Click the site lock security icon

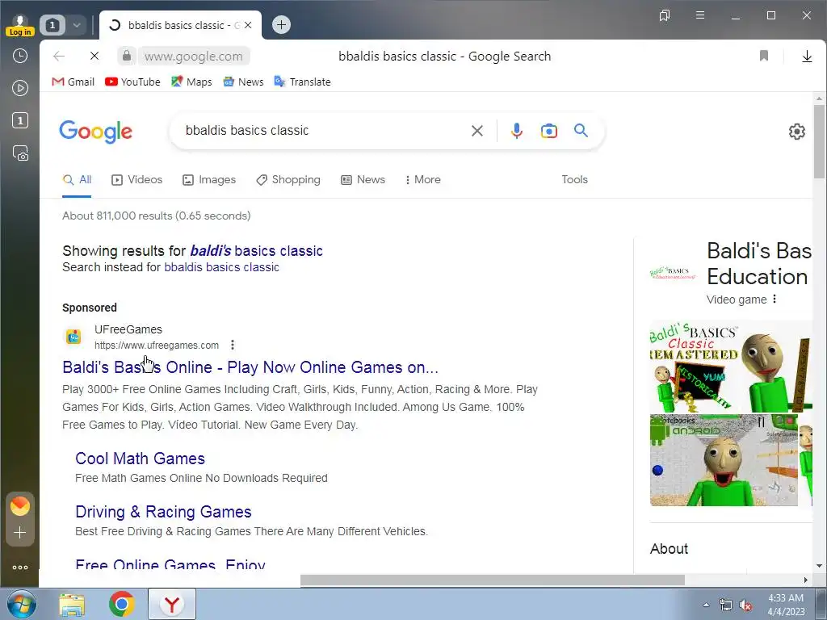(126, 56)
